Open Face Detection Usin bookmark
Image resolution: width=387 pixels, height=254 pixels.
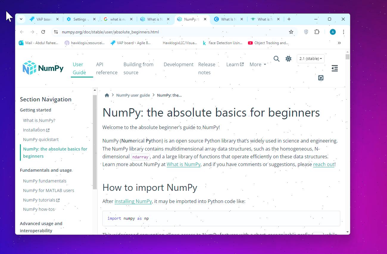click(222, 43)
